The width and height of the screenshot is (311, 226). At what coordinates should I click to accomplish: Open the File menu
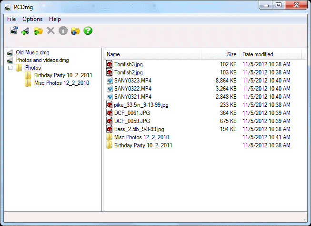(11, 19)
